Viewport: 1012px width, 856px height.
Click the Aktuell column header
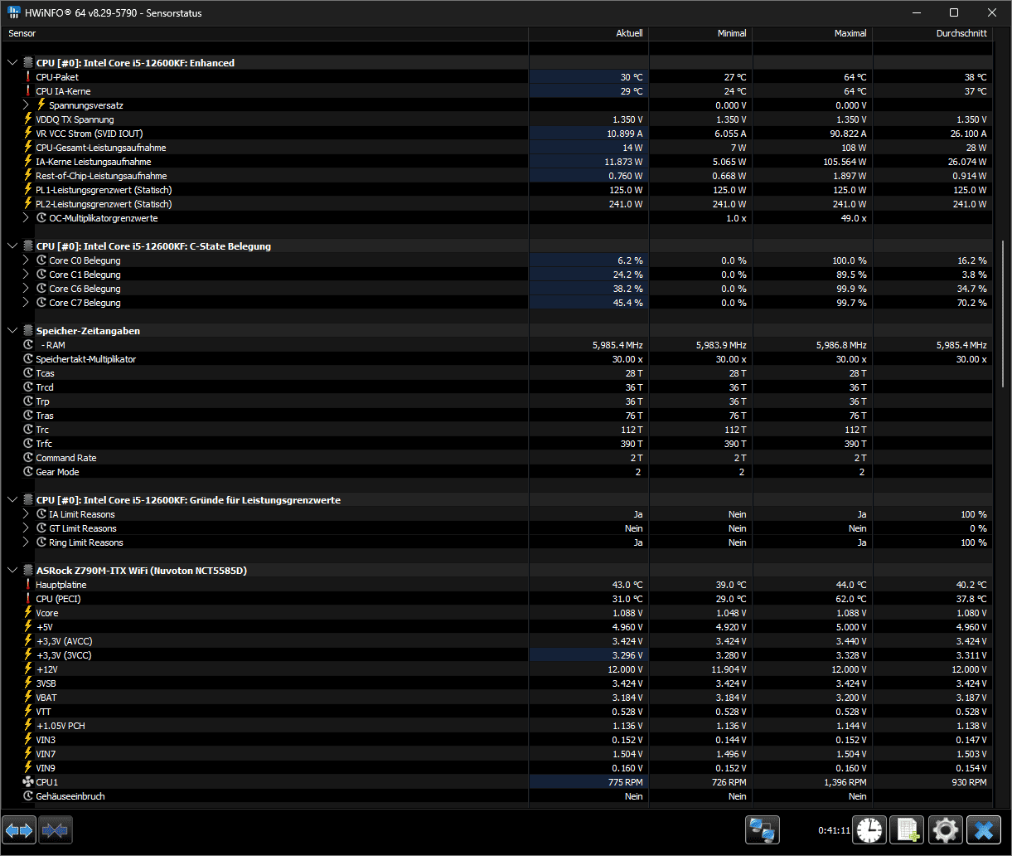(x=588, y=33)
